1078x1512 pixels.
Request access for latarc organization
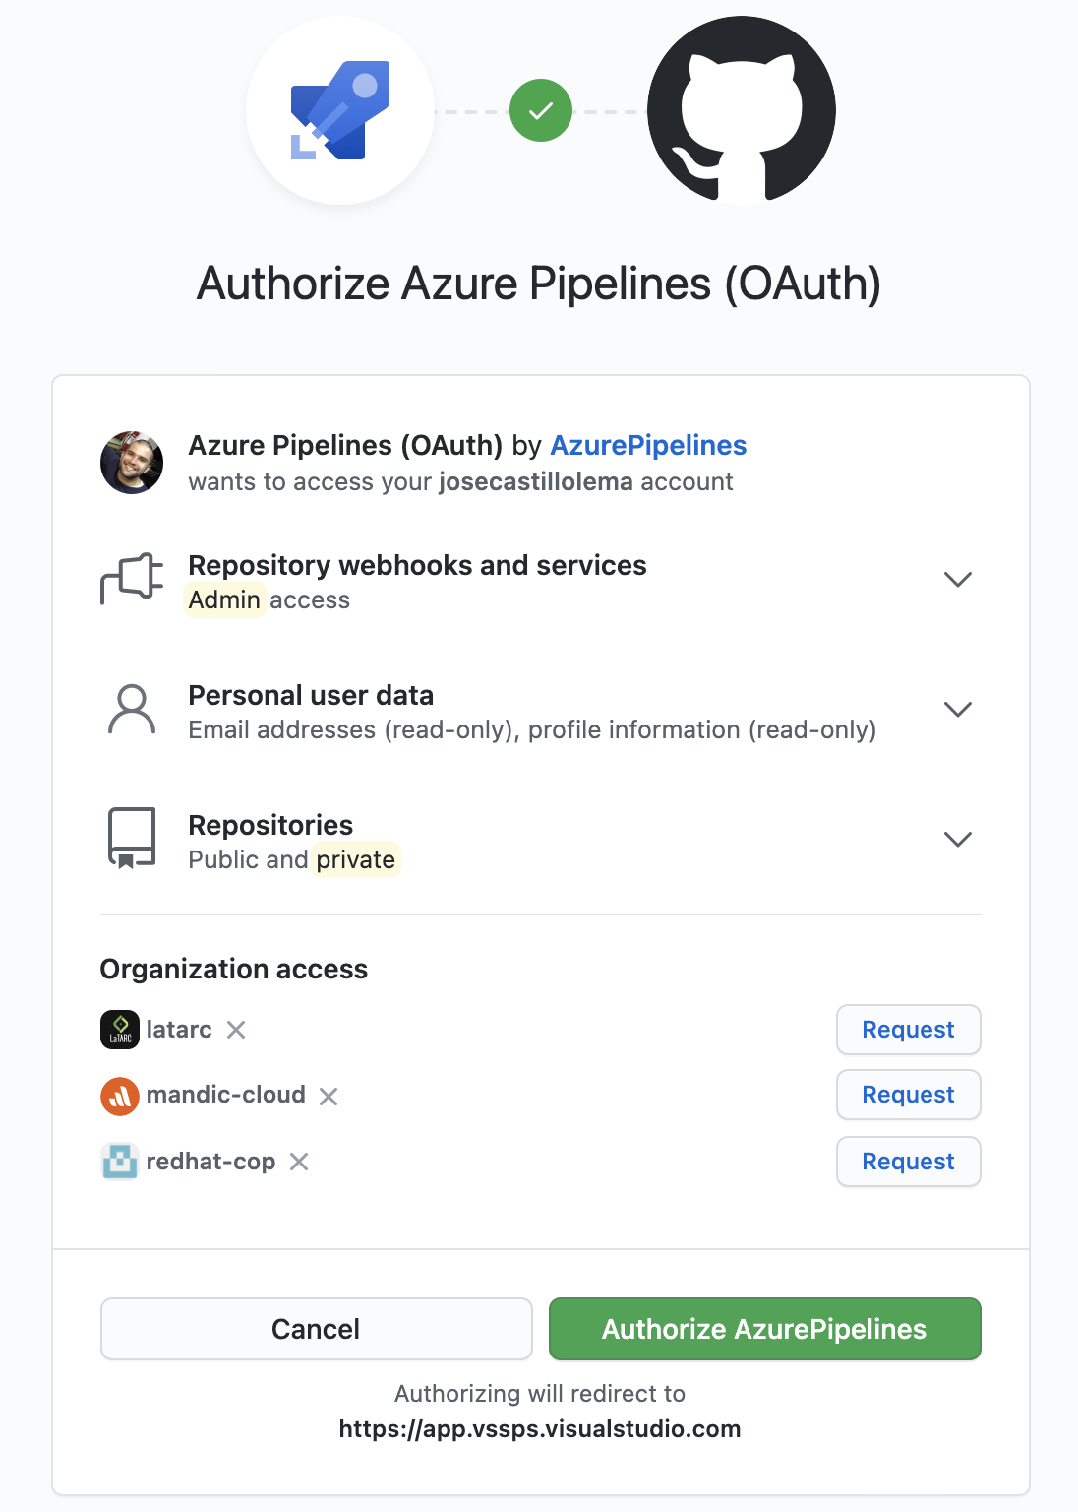click(x=908, y=1030)
